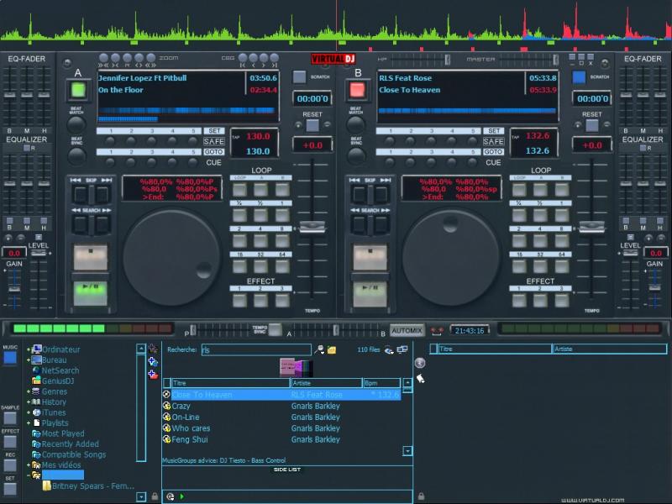
Task: Click the Recherche search field
Action: pyautogui.click(x=256, y=349)
